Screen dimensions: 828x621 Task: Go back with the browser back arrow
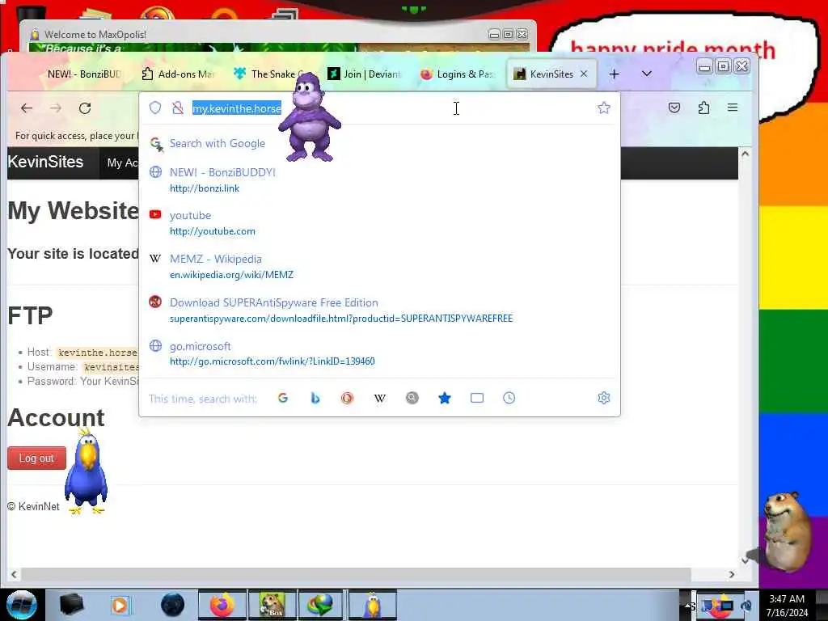(x=27, y=108)
